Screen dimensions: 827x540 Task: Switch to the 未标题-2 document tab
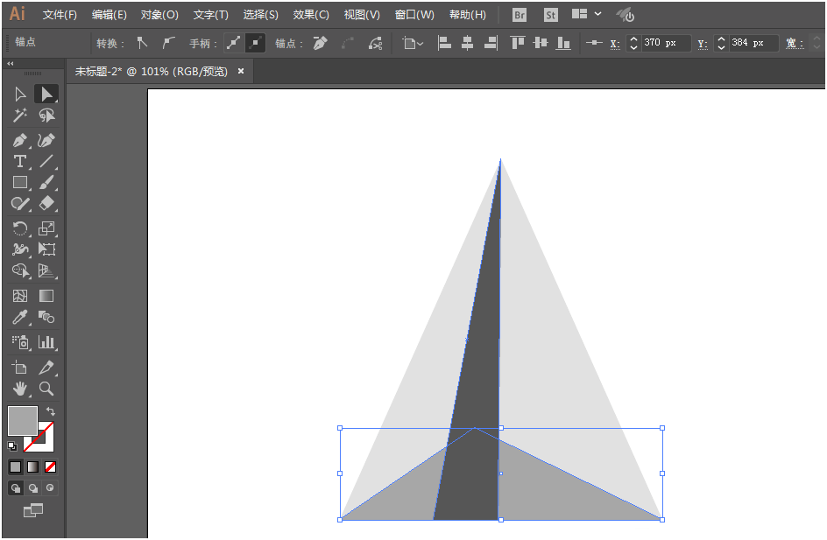152,72
